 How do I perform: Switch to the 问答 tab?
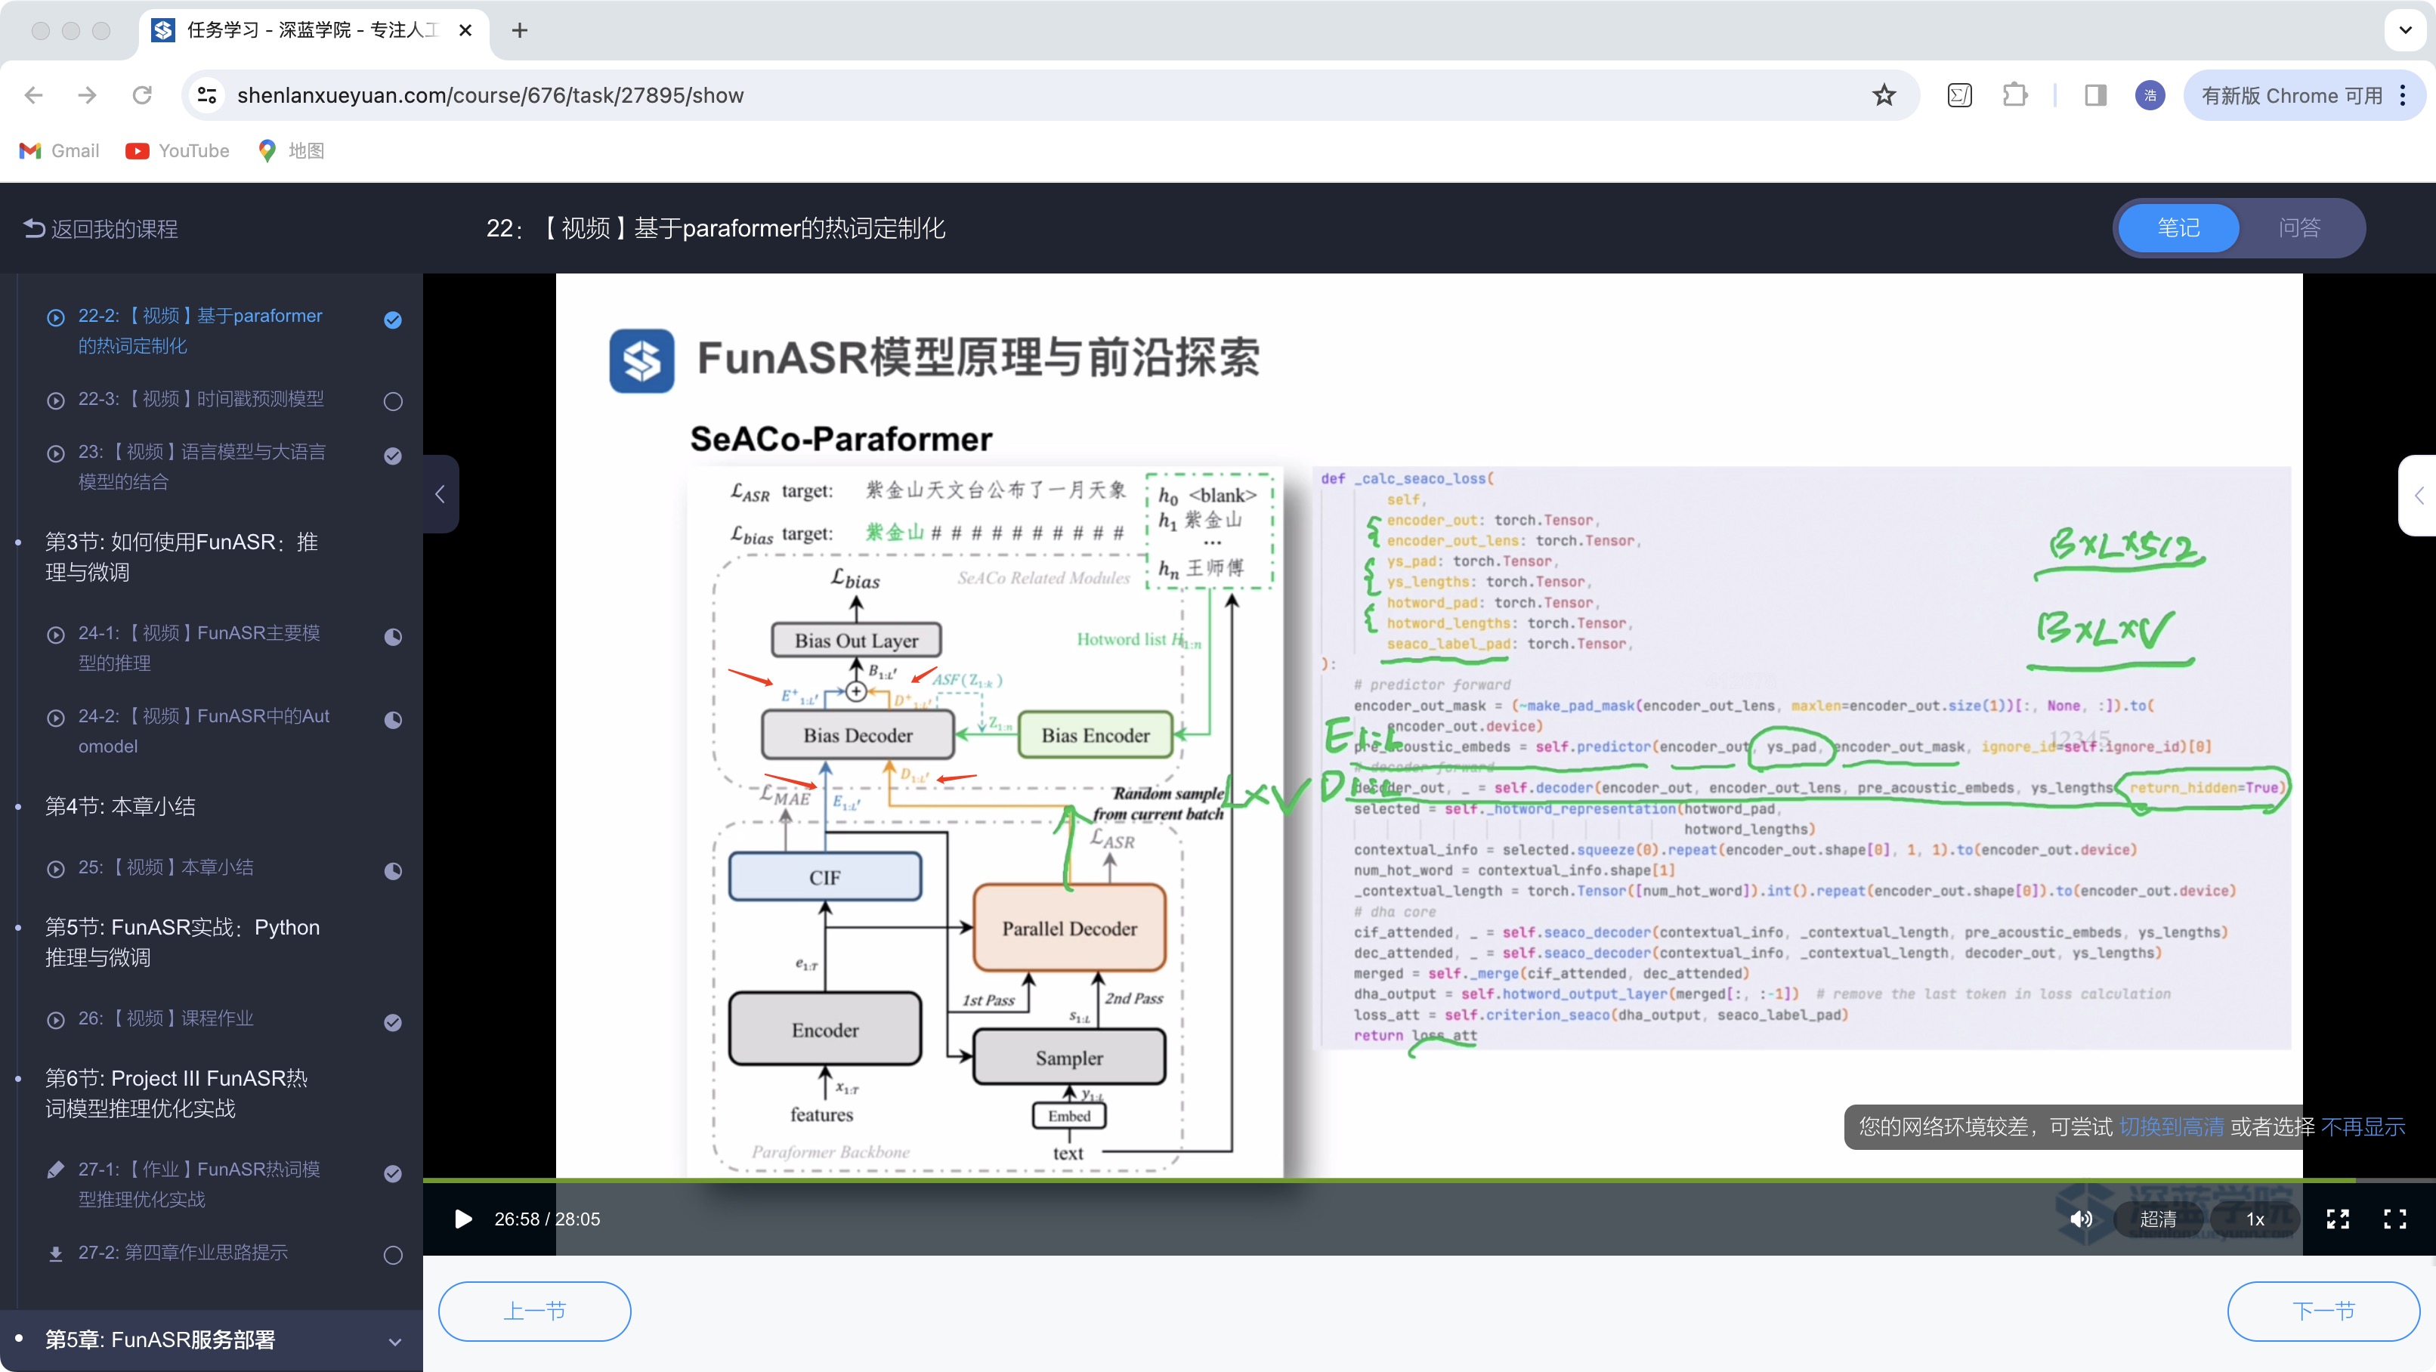(2299, 228)
